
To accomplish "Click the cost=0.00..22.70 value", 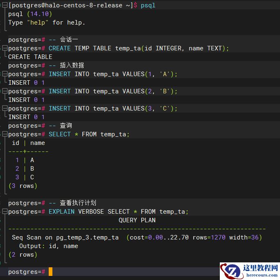I will click(x=159, y=237).
